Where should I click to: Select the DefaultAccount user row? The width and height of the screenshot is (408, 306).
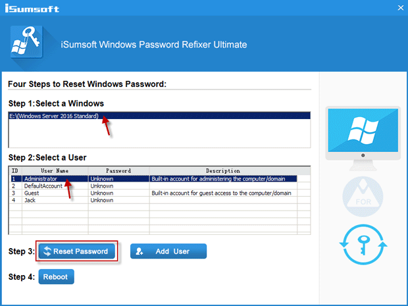pos(153,186)
